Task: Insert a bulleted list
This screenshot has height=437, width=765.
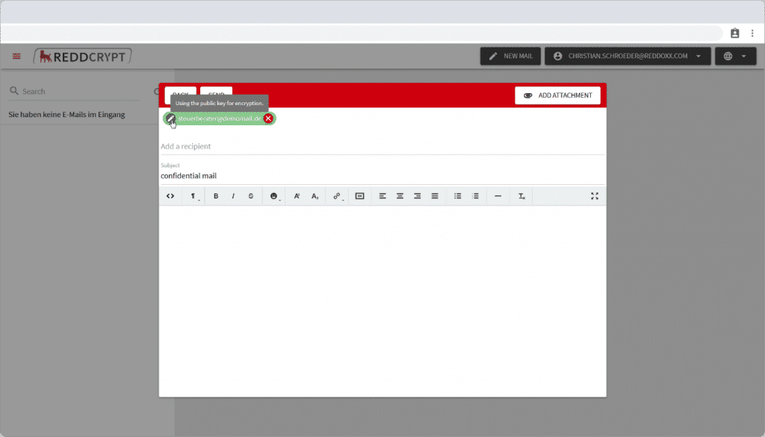Action: click(458, 196)
